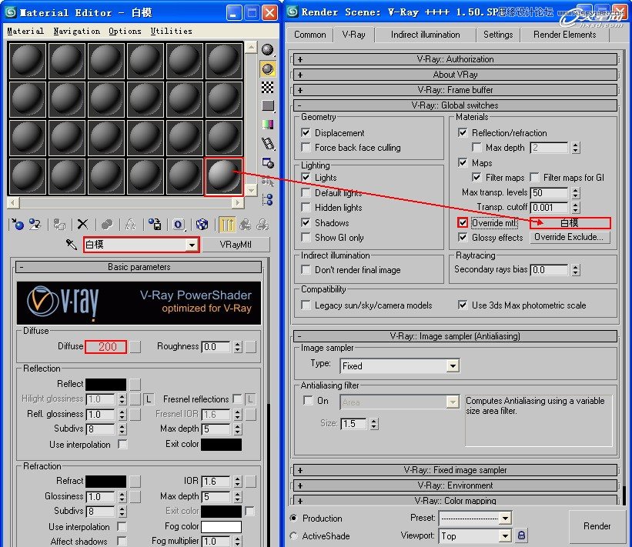Enable the Displacement checkbox
Screen dimensions: 632x547
(306, 132)
